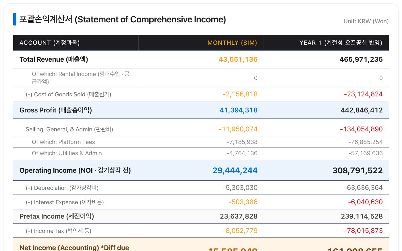Click monthly utilities value -4,764,136

tap(242, 153)
